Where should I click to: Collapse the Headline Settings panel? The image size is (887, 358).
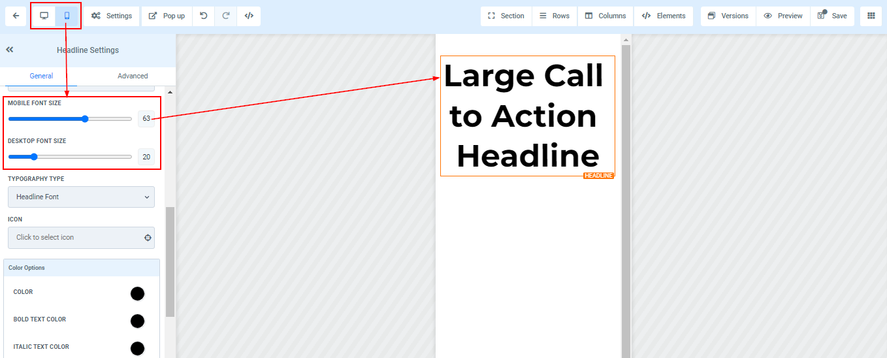(x=10, y=50)
